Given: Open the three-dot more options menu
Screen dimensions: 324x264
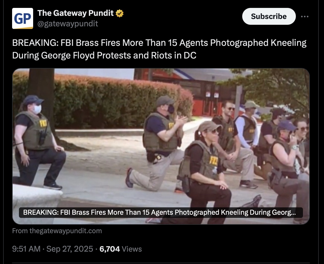Looking at the screenshot, I should tap(305, 16).
